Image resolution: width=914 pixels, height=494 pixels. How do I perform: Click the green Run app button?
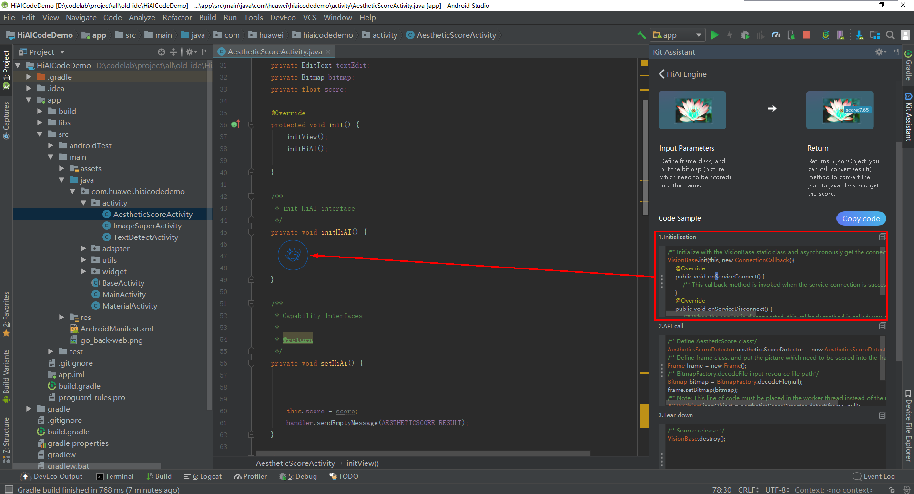tap(714, 35)
